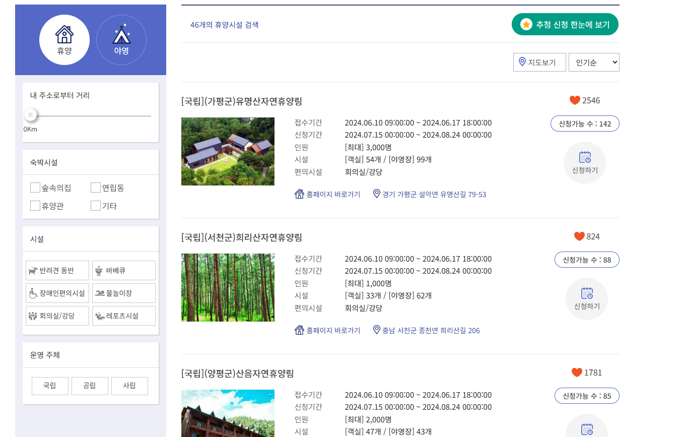
Task: Enable 장애인편의시설 filter
Action: [x=57, y=293]
